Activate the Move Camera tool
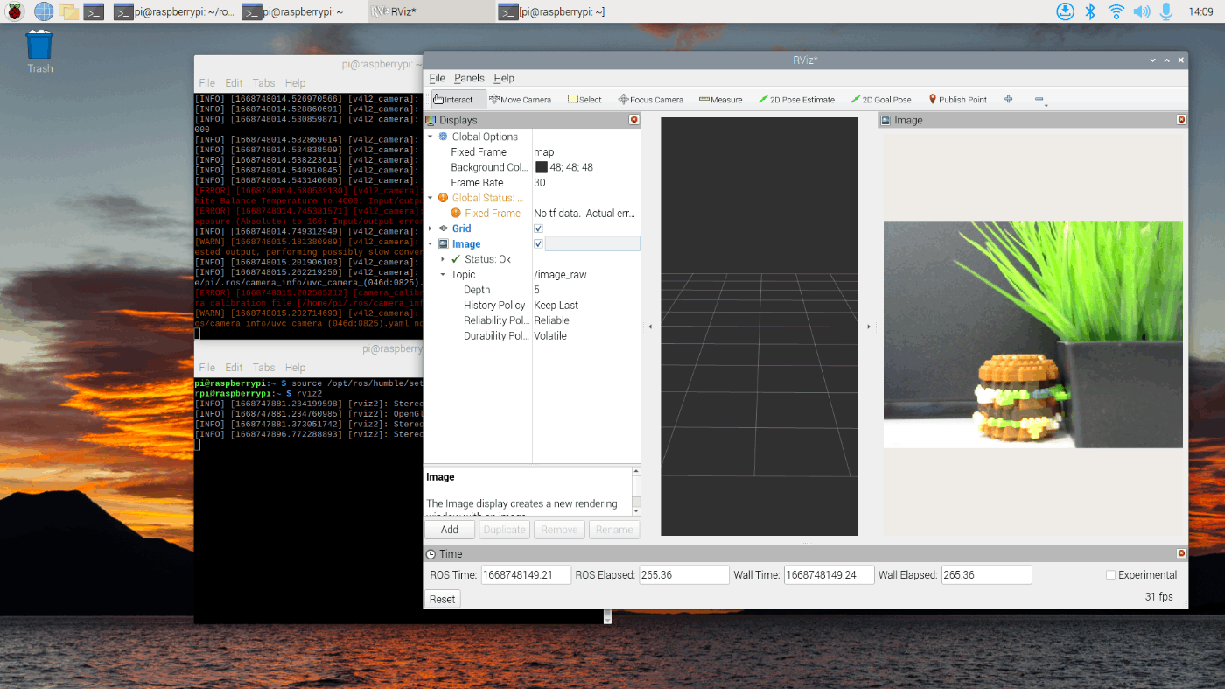 pos(520,99)
